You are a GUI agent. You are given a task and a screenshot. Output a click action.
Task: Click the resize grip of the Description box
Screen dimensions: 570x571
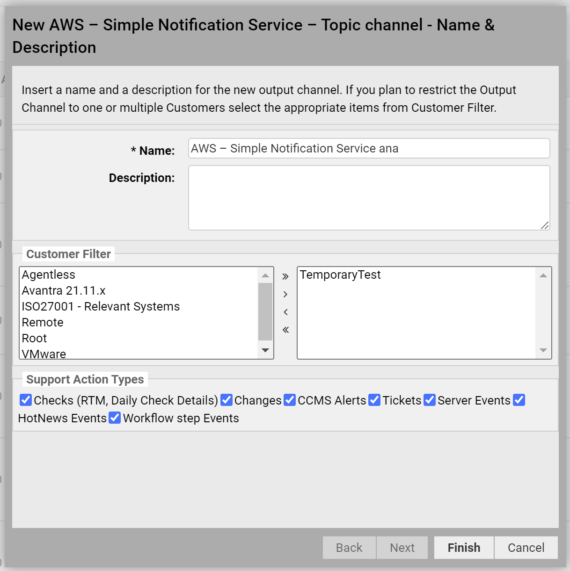546,225
